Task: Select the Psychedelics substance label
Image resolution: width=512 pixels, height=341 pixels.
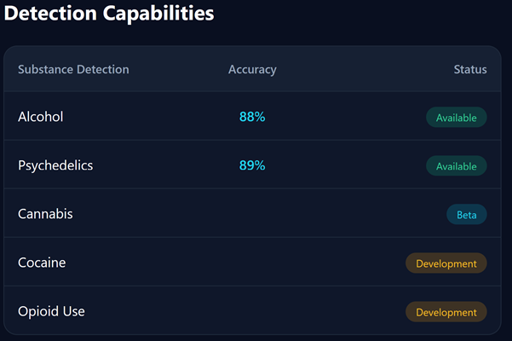Action: (55, 165)
